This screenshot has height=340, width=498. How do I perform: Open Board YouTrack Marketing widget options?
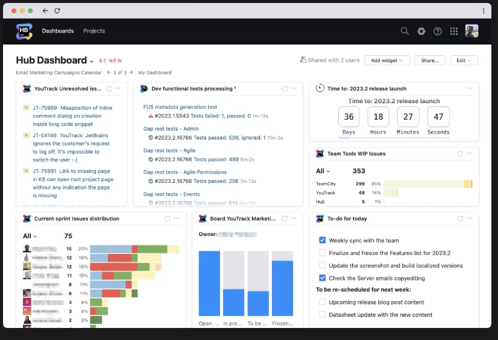point(294,218)
